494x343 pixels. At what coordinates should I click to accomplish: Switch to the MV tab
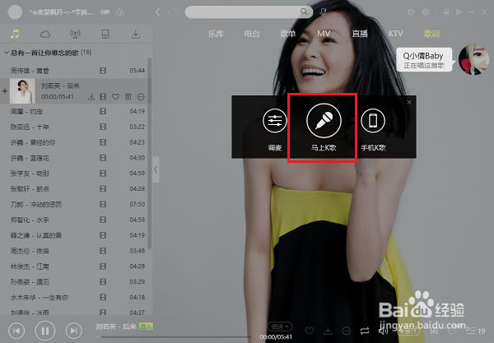[x=324, y=34]
